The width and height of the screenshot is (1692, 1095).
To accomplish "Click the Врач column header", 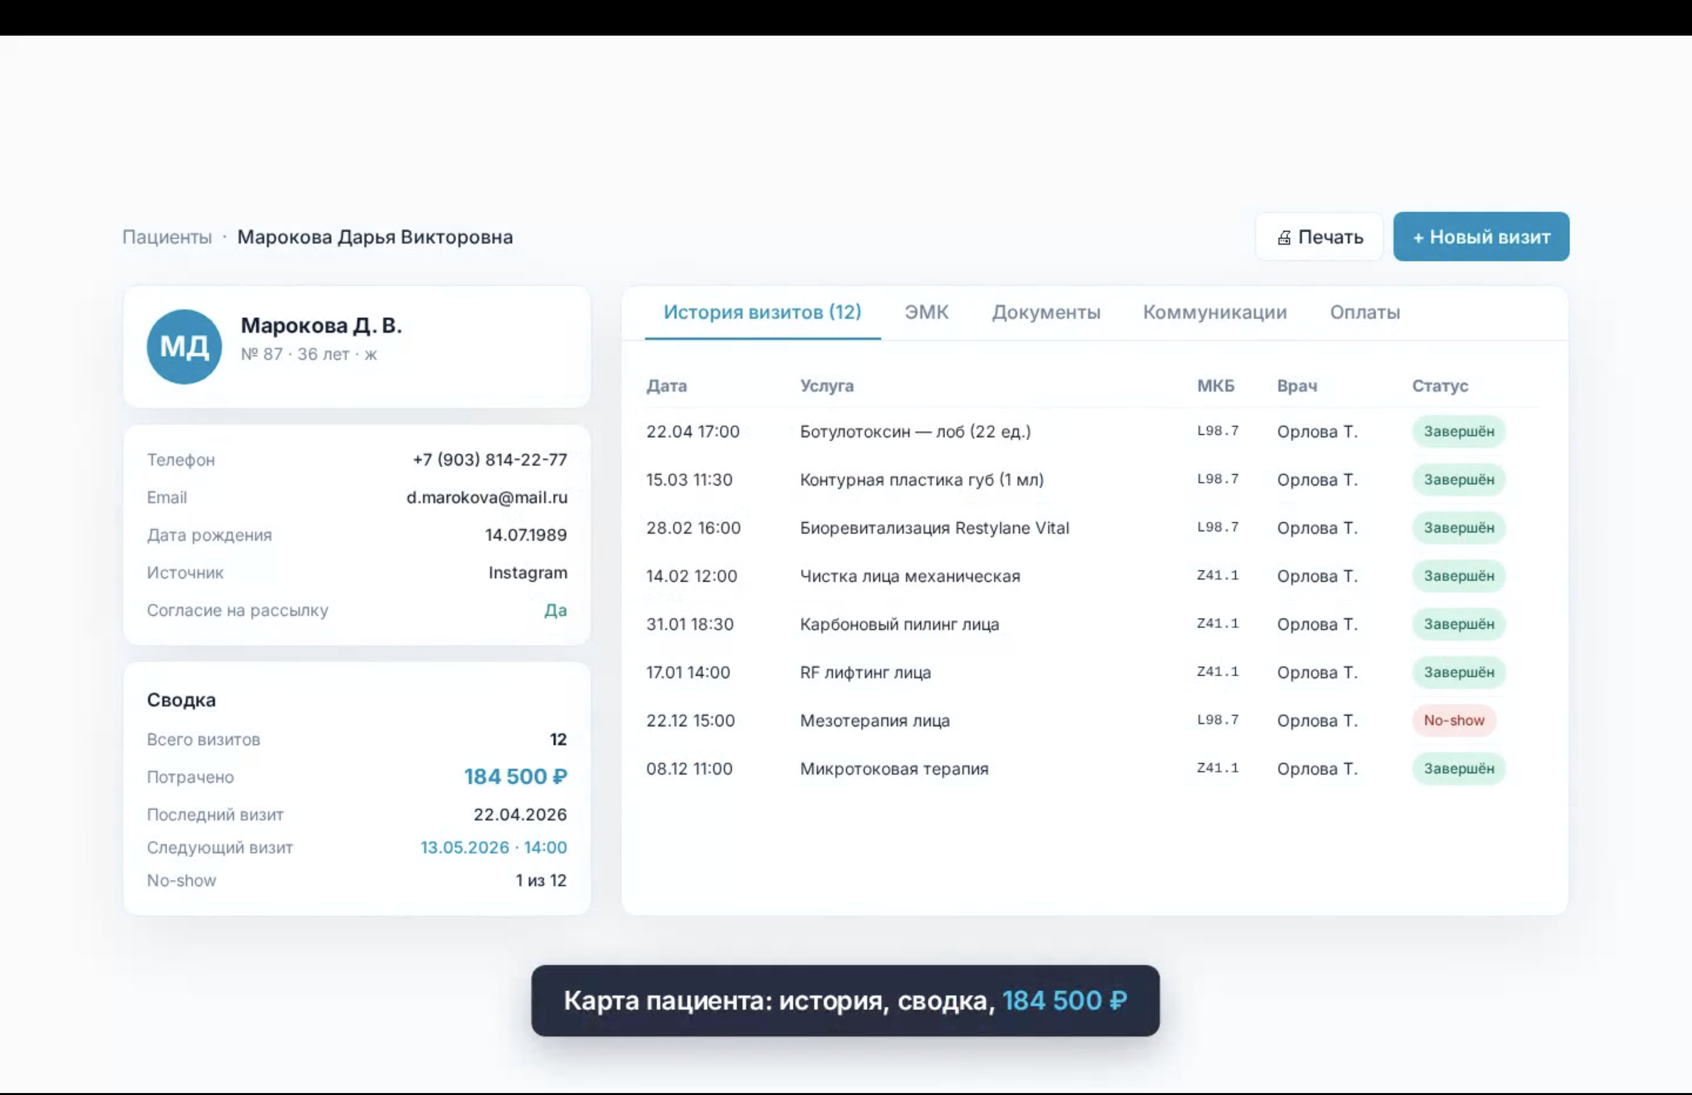I will [1297, 386].
